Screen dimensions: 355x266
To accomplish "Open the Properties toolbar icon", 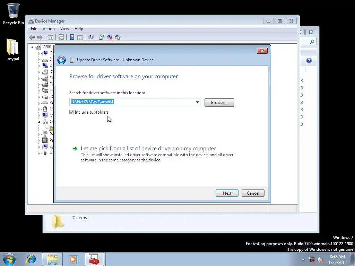I will 61,37.
